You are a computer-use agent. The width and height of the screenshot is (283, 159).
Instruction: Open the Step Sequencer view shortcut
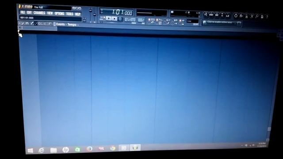[x=211, y=15]
